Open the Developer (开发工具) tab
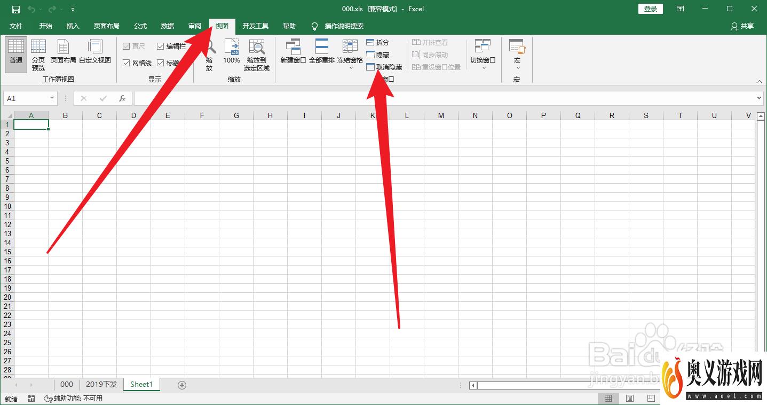The height and width of the screenshot is (405, 767). coord(256,26)
